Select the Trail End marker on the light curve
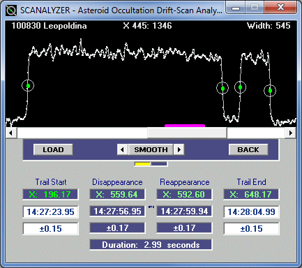Viewport: 302px width, 268px height. click(x=270, y=91)
